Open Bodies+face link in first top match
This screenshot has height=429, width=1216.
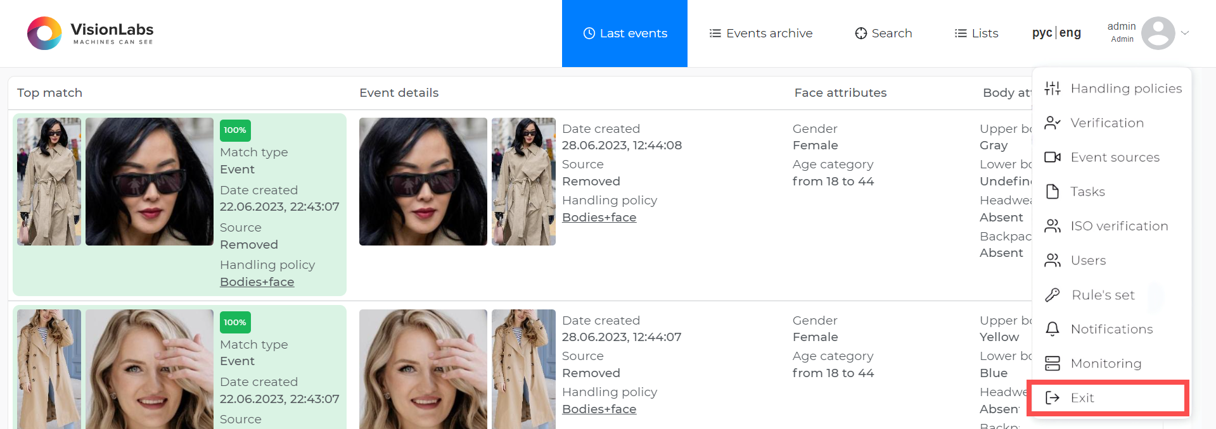(257, 282)
